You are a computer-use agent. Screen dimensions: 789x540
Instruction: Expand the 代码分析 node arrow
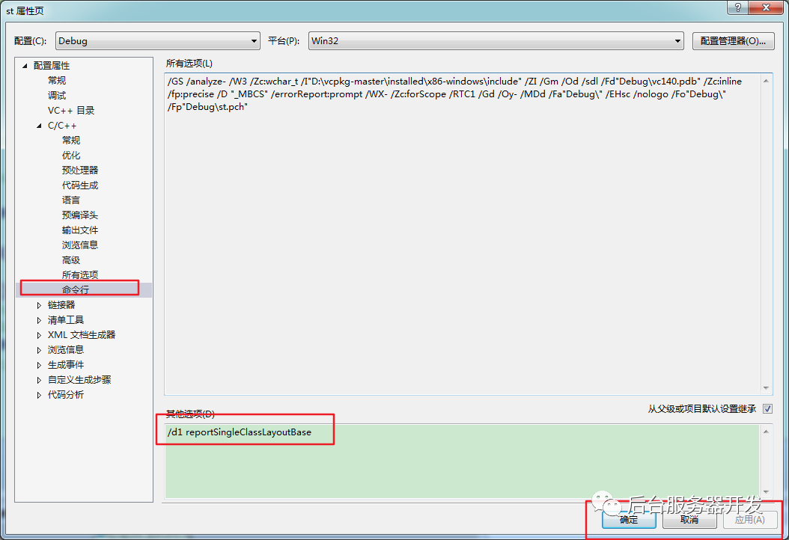pos(40,395)
